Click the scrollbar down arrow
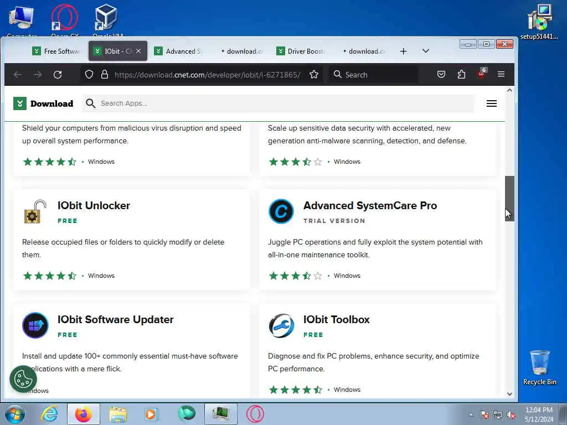The width and height of the screenshot is (567, 425). click(509, 394)
